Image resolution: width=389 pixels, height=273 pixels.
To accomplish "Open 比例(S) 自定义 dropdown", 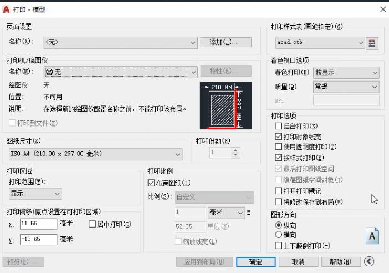I will coord(214,198).
